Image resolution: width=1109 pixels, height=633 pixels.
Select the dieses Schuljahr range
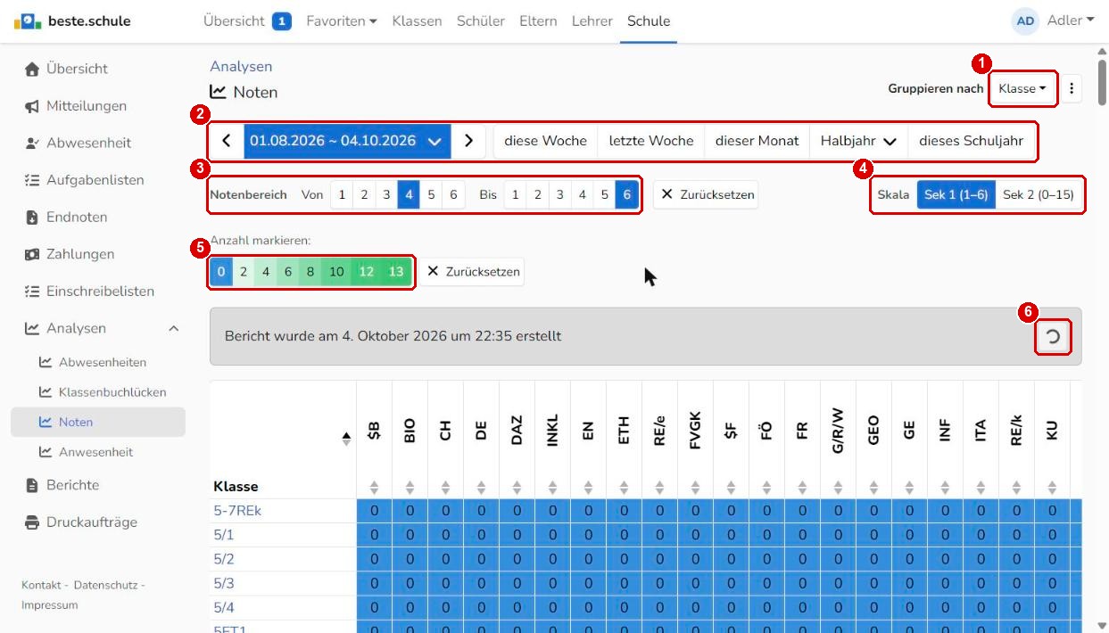[x=971, y=141]
